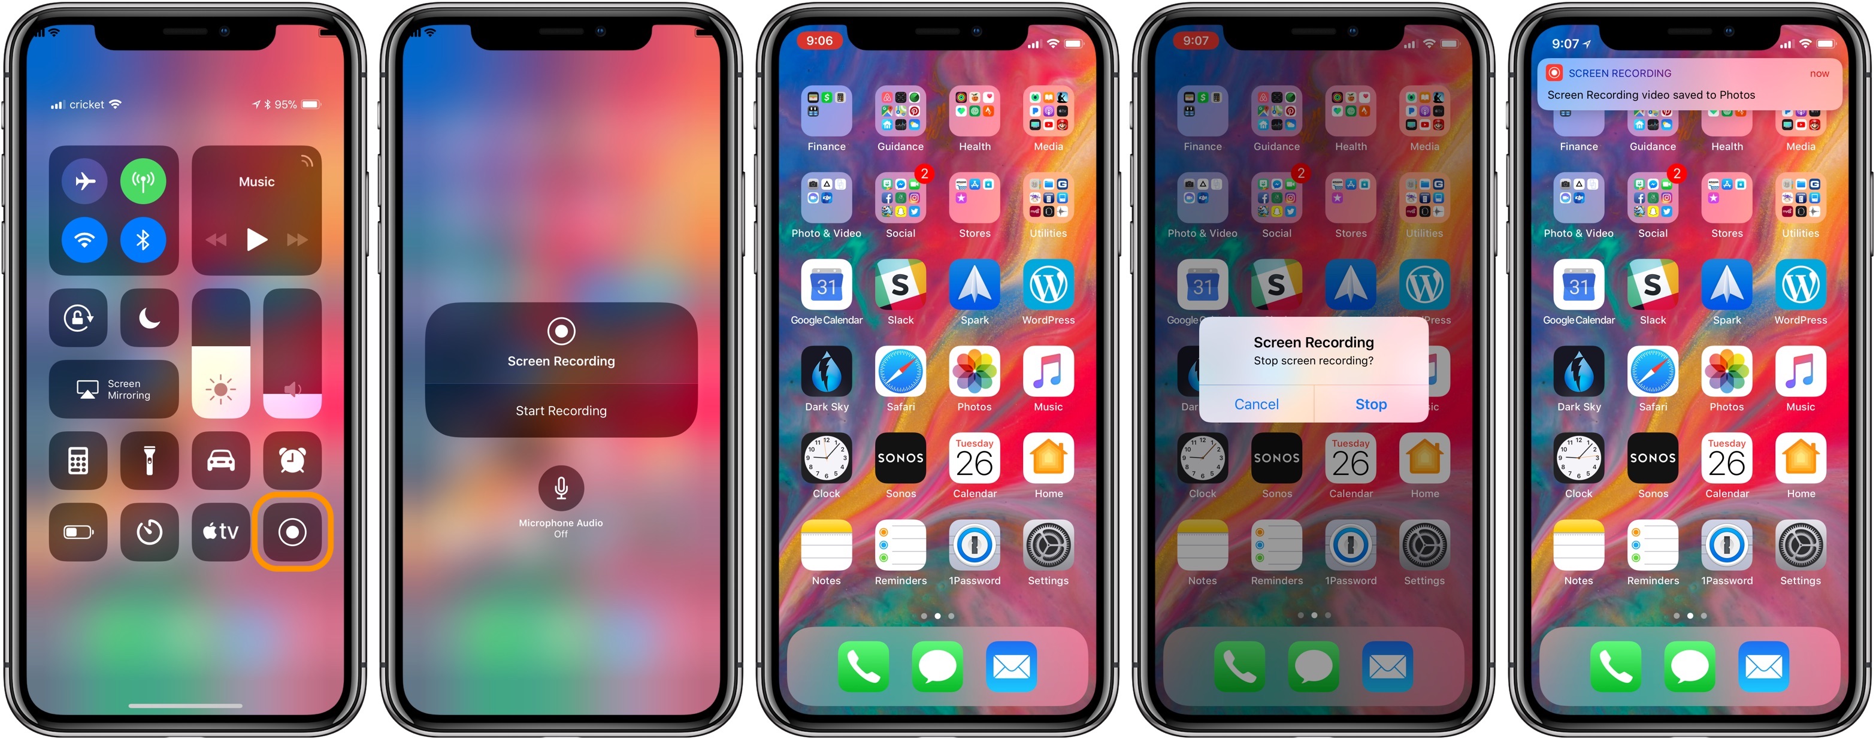This screenshot has height=739, width=1876.
Task: Expand Screen Recording notification banner
Action: coord(1683,90)
